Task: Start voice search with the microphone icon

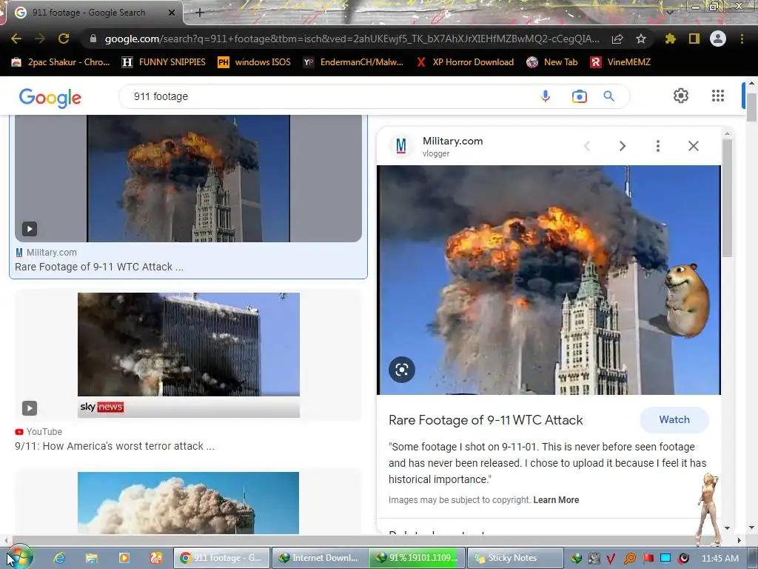Action: [x=546, y=96]
